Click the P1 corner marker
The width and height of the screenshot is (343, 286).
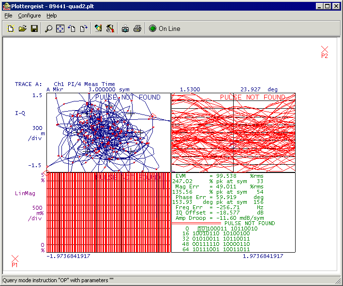[15, 259]
